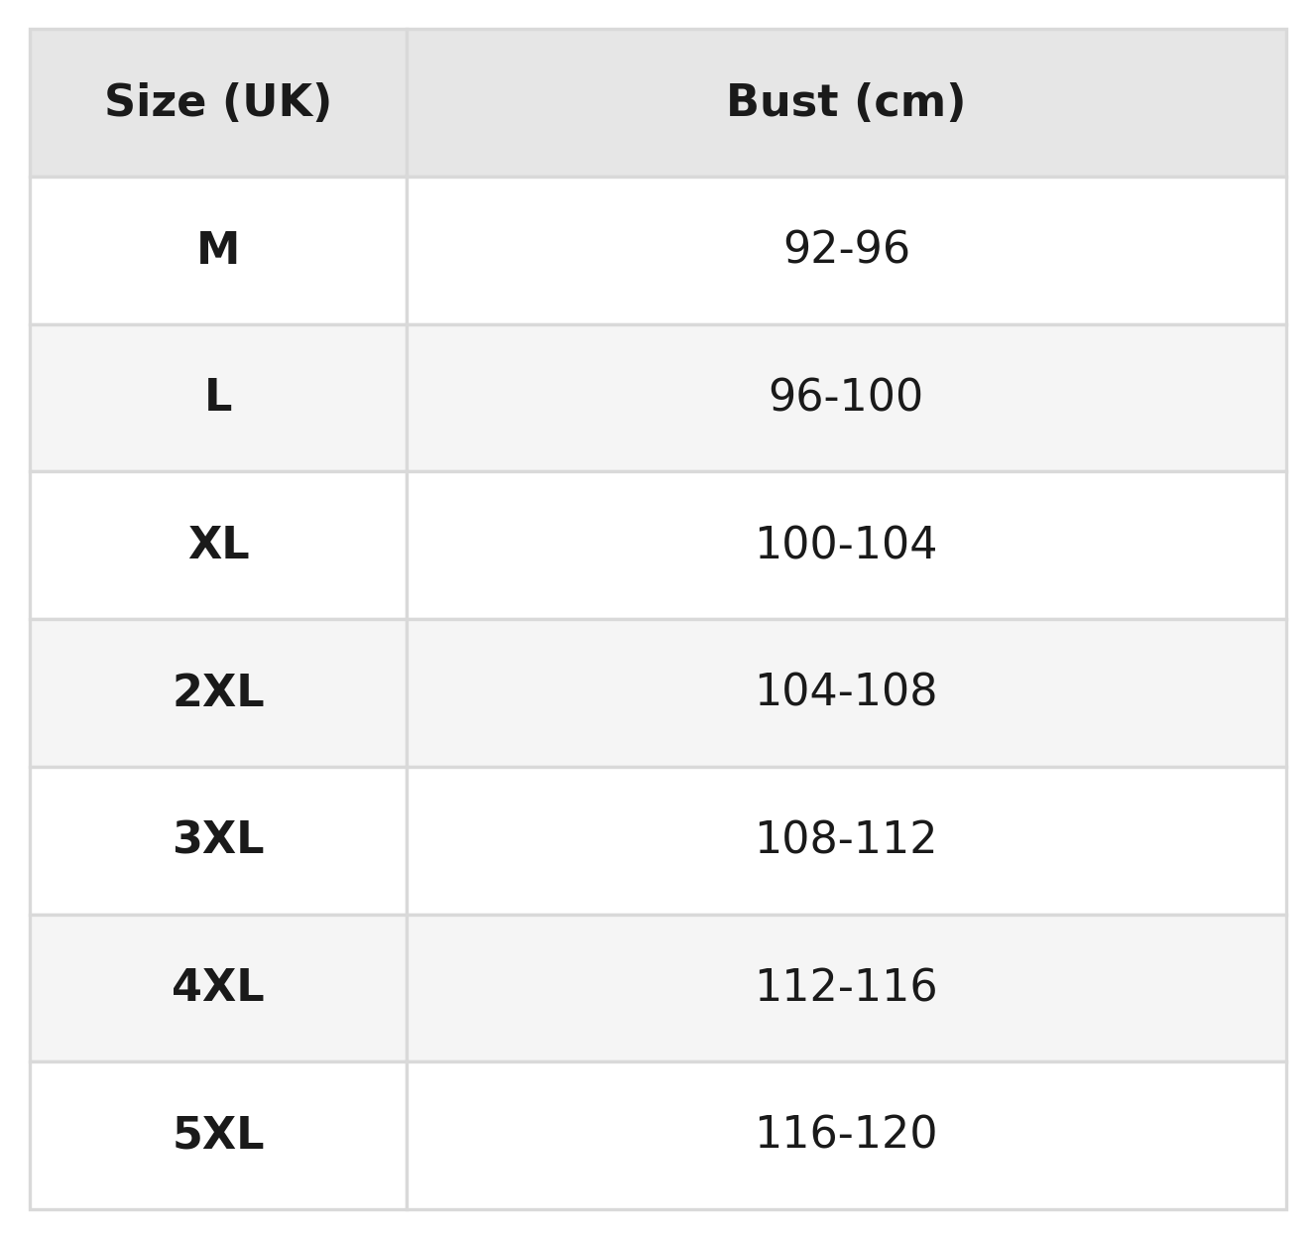
Task: Choose the bust measurement for size M
Action: coord(846,249)
